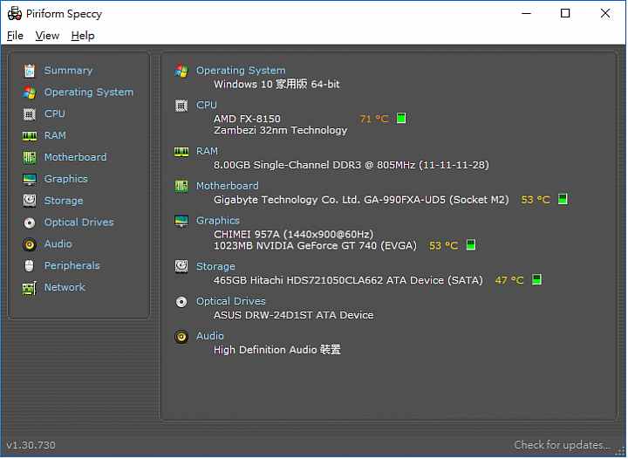Show Audio section from the sidebar label
The image size is (628, 459).
click(x=58, y=244)
